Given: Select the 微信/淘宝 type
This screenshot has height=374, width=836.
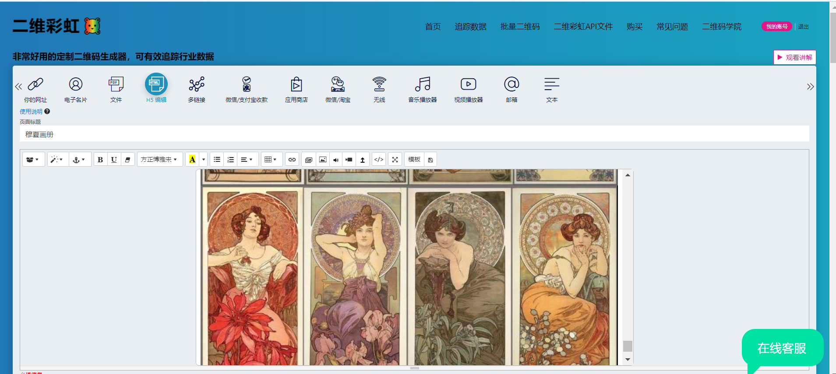Looking at the screenshot, I should pos(338,90).
